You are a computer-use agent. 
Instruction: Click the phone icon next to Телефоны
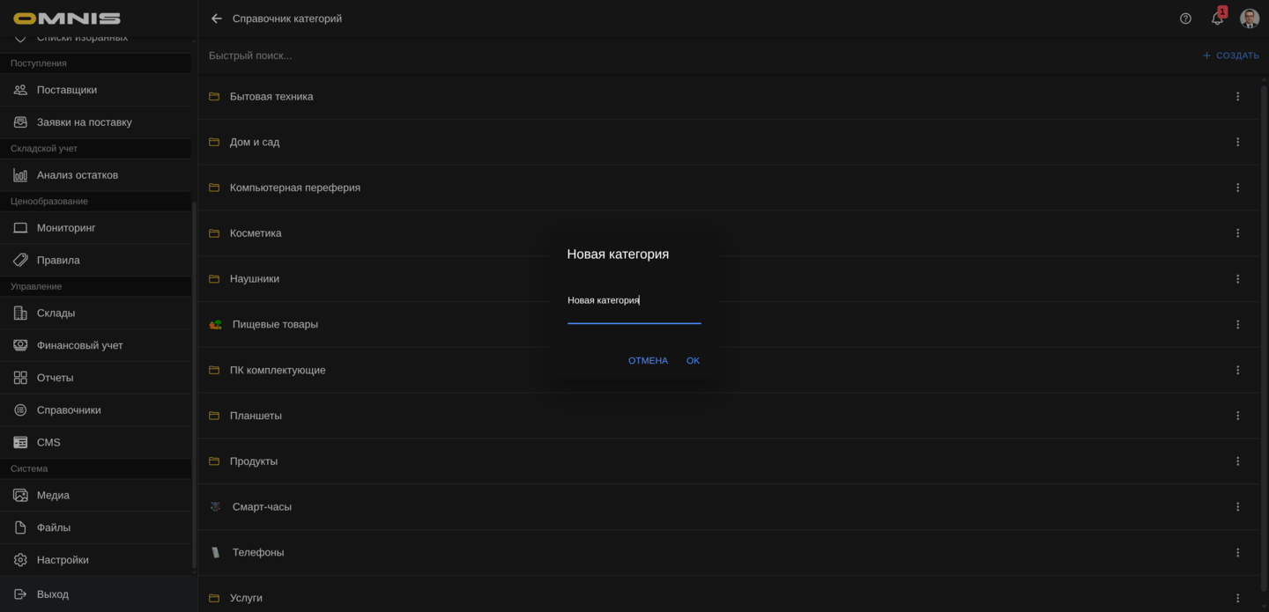[214, 552]
